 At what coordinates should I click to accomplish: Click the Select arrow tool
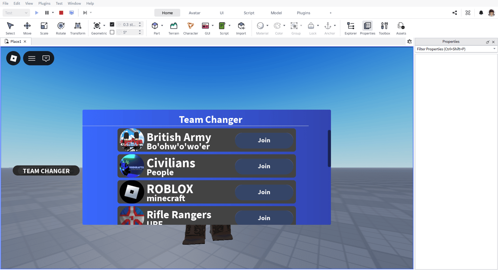tap(10, 28)
